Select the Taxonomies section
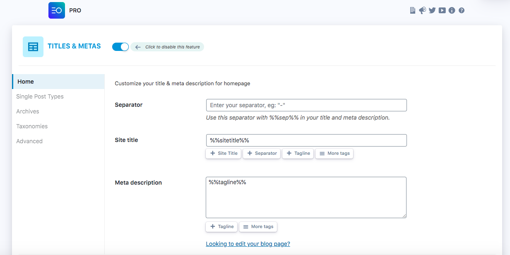 (32, 126)
